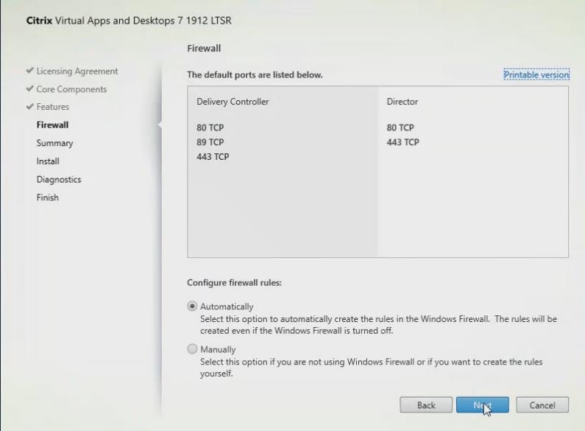Screen dimensions: 585x431
Task: Click checkmark icon beside Licensing Agreement
Action: pyautogui.click(x=29, y=71)
